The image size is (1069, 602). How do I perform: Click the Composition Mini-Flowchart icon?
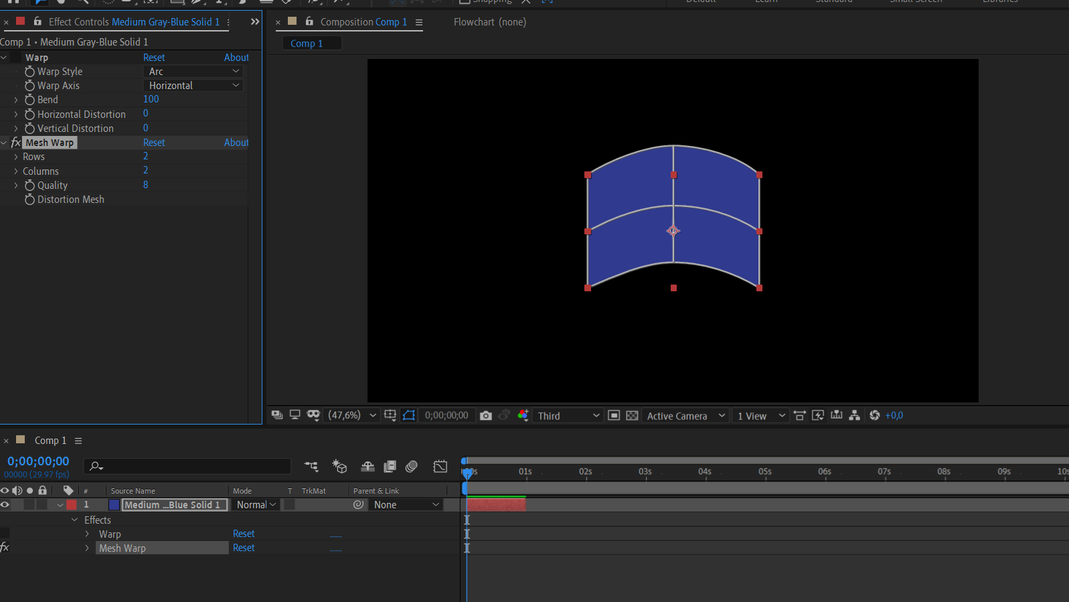point(311,467)
